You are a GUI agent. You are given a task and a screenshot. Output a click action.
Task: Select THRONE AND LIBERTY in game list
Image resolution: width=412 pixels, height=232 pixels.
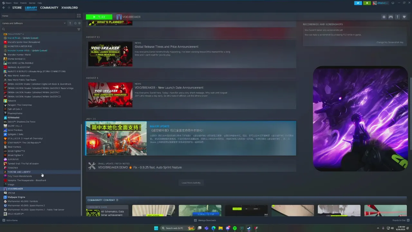19,172
